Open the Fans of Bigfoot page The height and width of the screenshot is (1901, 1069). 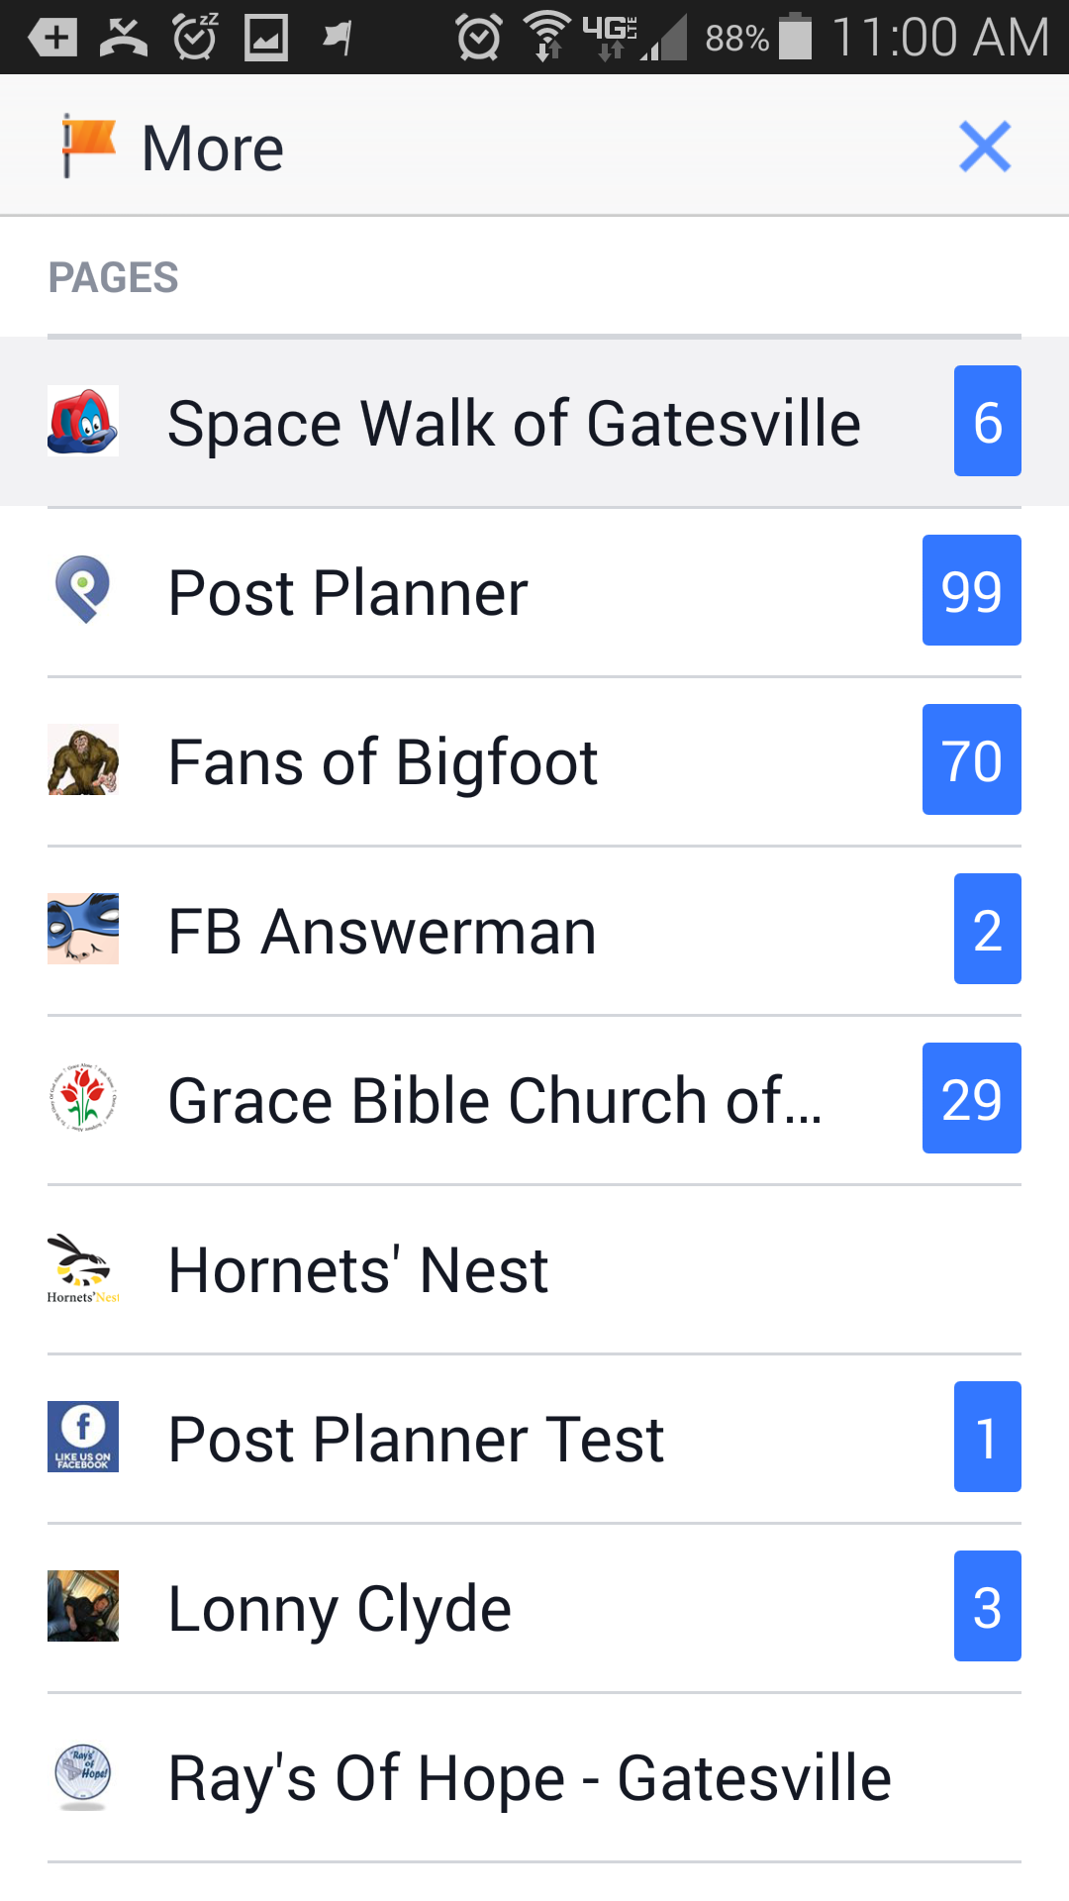click(383, 762)
